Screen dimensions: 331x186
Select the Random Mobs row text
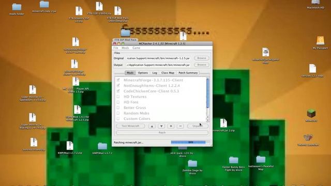pyautogui.click(x=137, y=113)
